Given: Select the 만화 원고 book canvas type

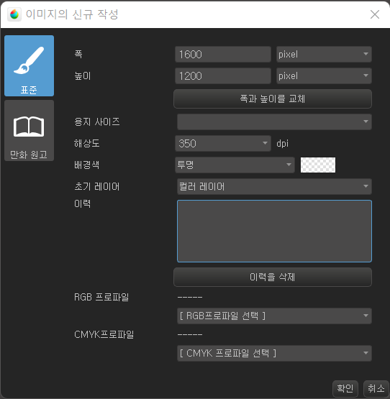Looking at the screenshot, I should (29, 130).
